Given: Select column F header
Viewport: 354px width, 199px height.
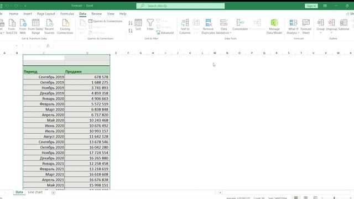Looking at the screenshot, I should point(128,53).
